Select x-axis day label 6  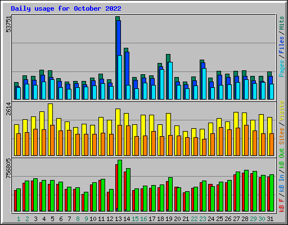[61, 219]
